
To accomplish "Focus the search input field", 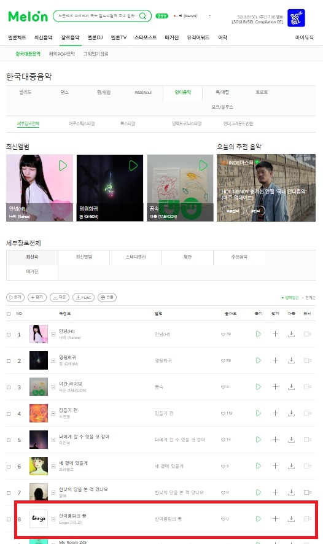I will 96,16.
